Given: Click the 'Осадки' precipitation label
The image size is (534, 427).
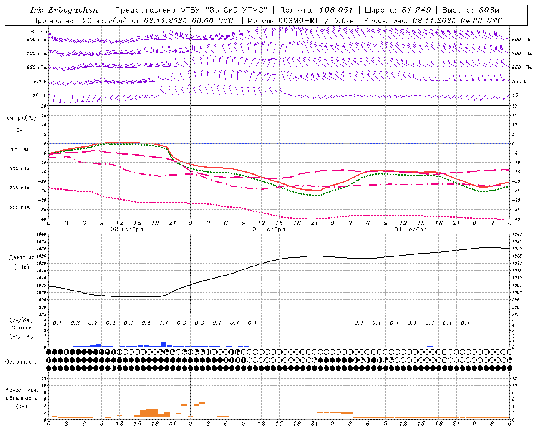Looking at the screenshot, I should coord(21,328).
